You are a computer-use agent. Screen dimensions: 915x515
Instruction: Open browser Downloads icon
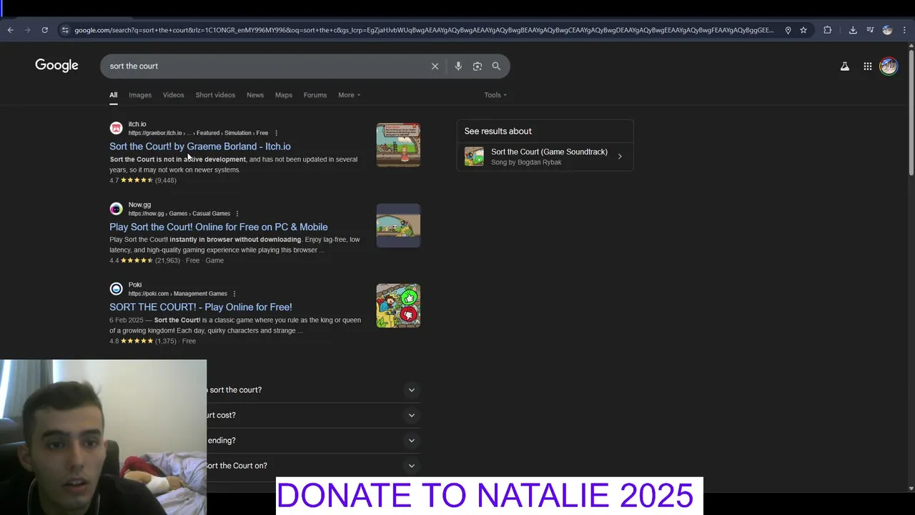click(x=853, y=30)
